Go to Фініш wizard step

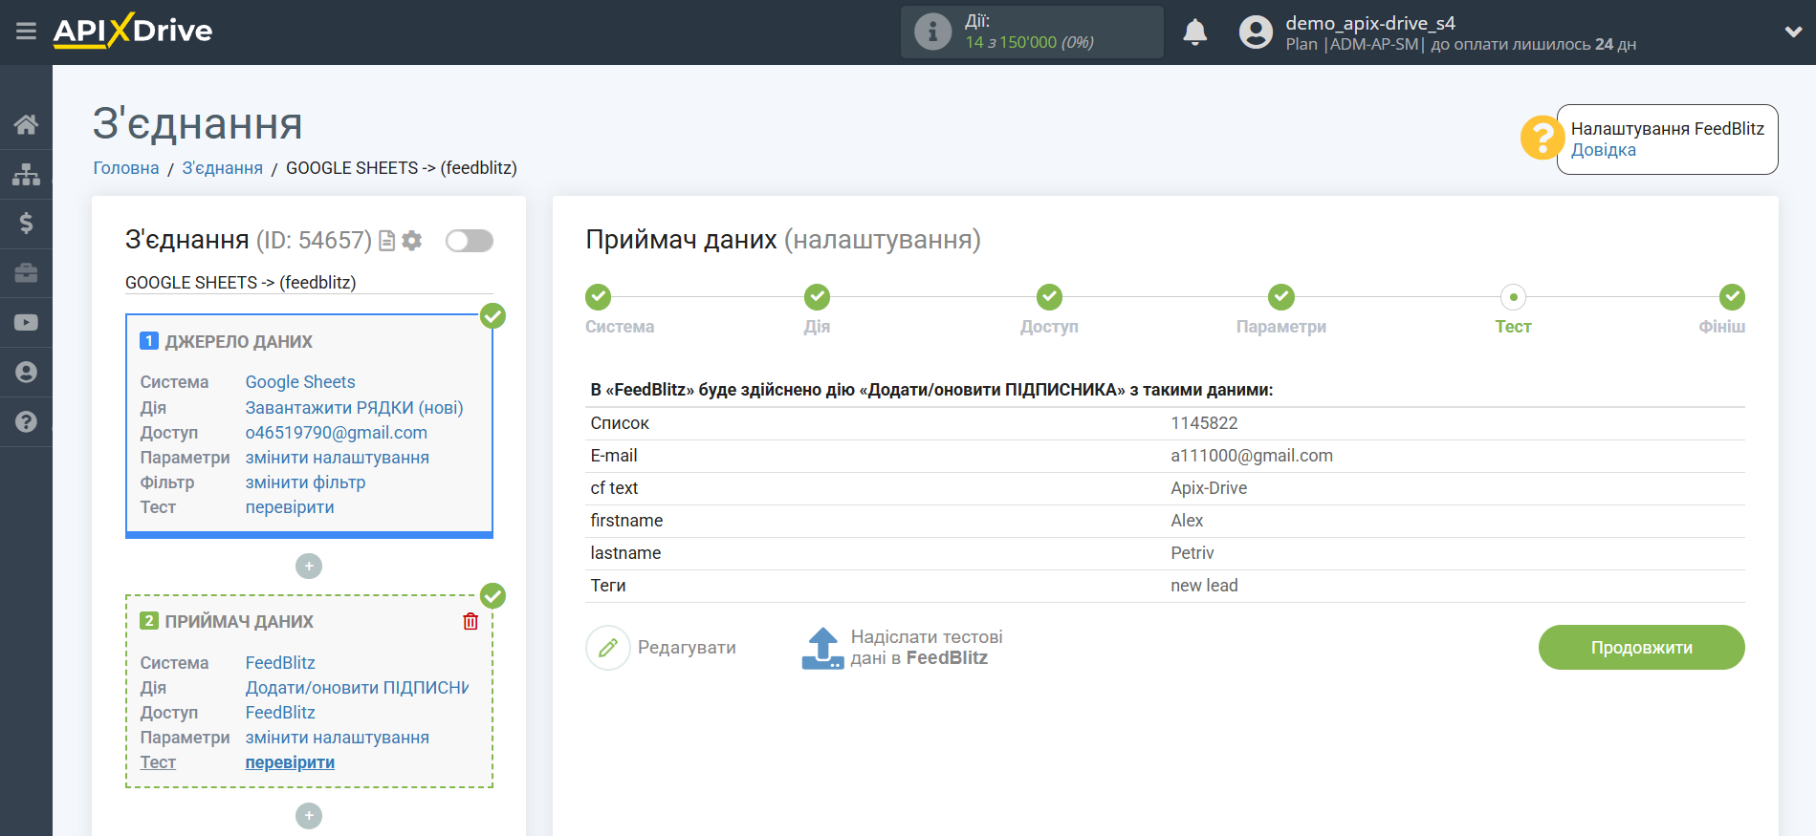(x=1732, y=297)
